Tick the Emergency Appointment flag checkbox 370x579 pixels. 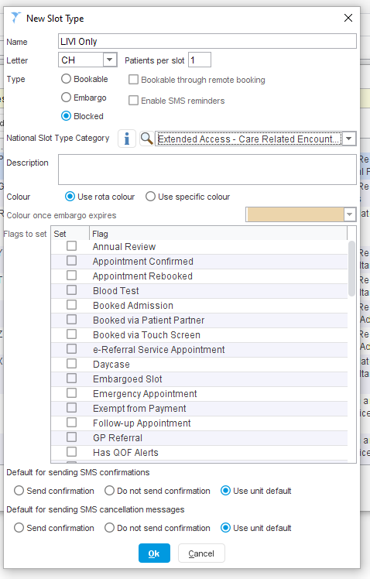(x=72, y=393)
